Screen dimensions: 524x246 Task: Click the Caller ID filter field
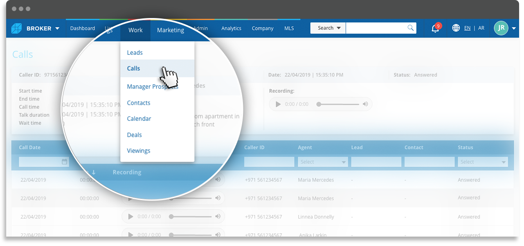tap(269, 162)
